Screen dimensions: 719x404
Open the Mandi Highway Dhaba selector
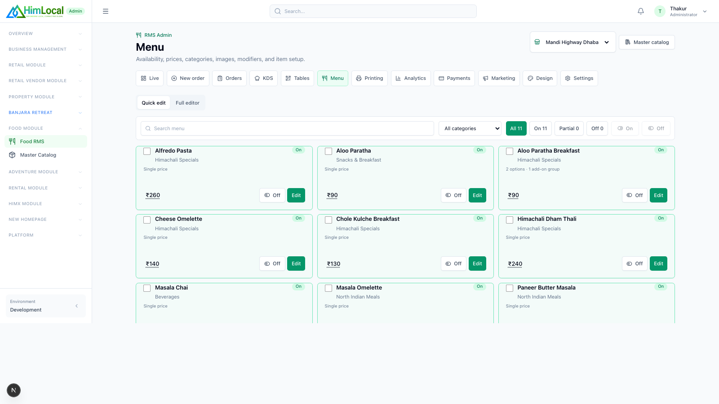tap(573, 42)
